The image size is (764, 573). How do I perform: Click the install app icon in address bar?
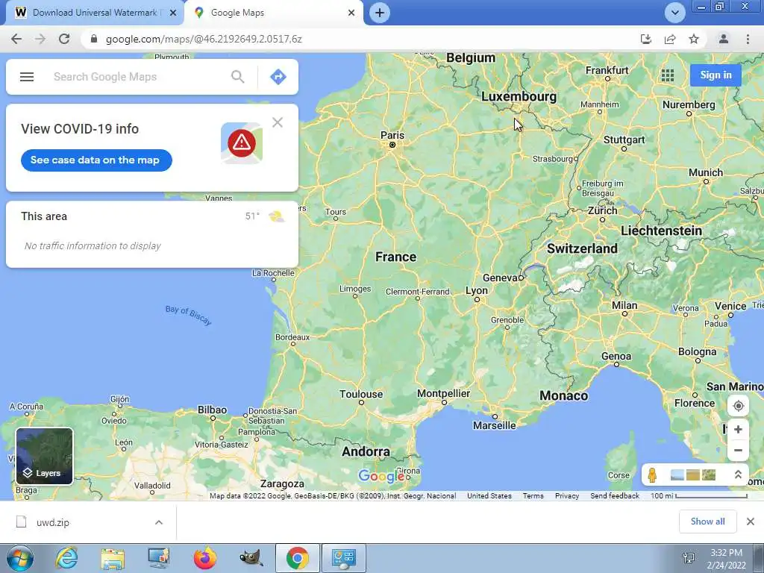coord(646,39)
